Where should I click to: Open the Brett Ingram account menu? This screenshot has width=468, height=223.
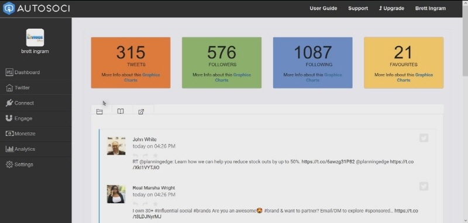(431, 8)
